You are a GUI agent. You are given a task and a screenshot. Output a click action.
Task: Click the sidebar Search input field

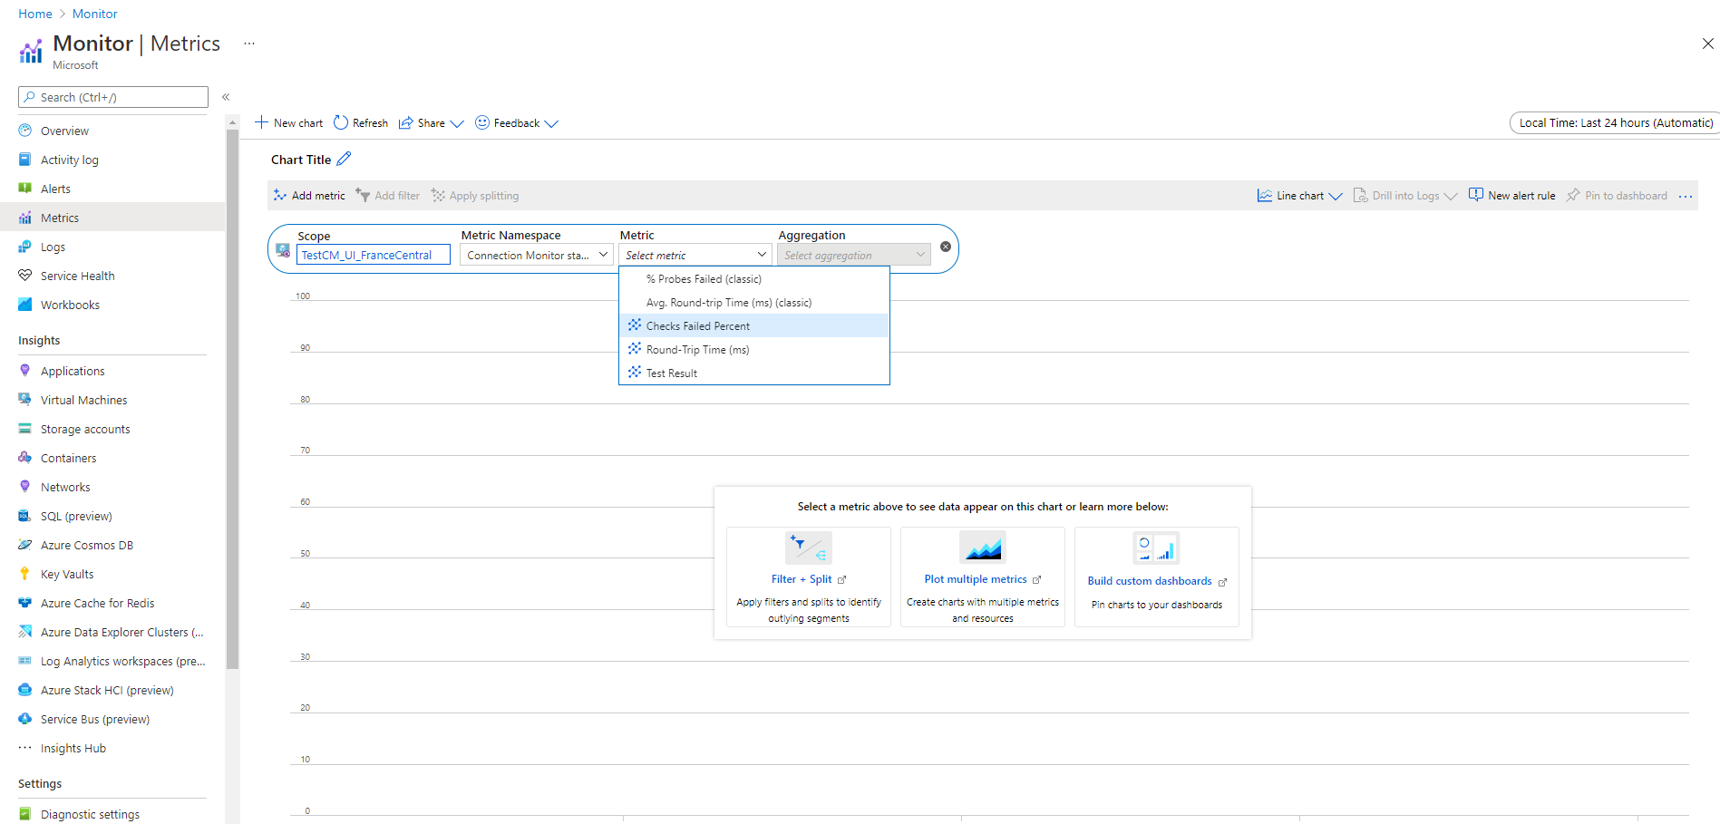pyautogui.click(x=113, y=97)
